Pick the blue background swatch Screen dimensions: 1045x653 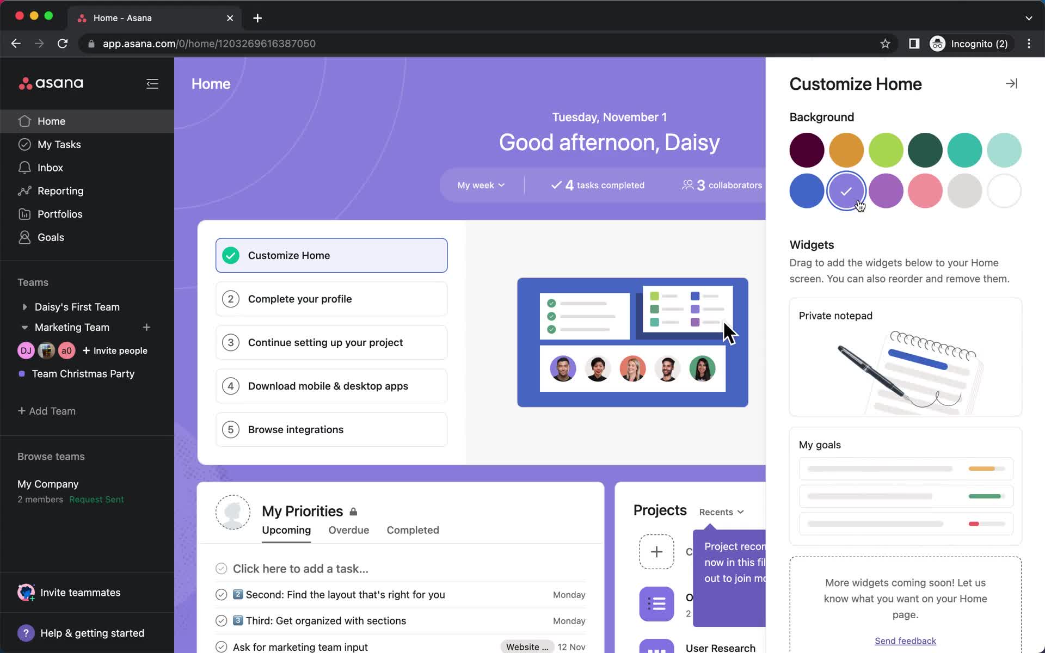[807, 191]
